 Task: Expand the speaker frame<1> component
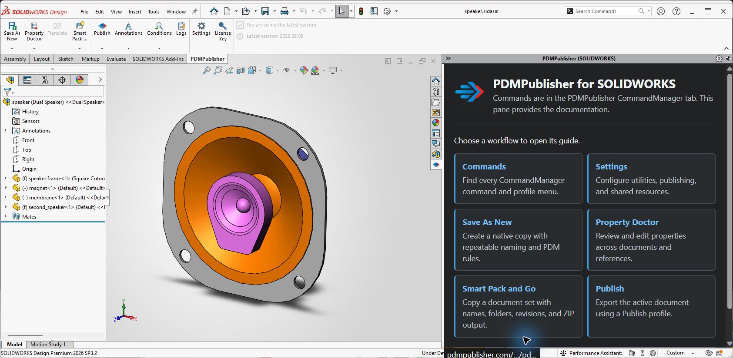(x=6, y=178)
